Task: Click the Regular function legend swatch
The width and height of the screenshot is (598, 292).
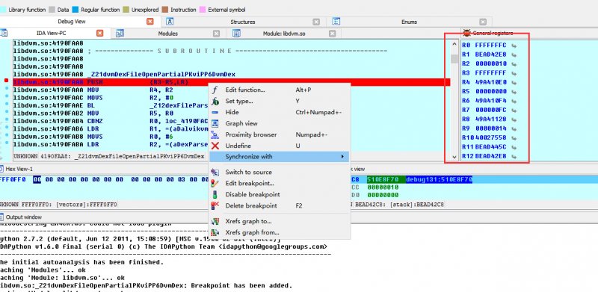Action: (75, 10)
